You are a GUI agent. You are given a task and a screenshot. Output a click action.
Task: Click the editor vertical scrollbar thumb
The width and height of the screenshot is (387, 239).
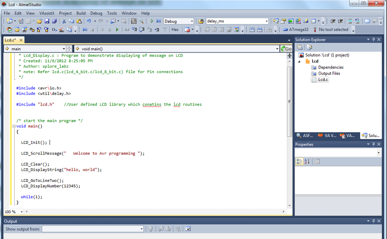(x=289, y=101)
